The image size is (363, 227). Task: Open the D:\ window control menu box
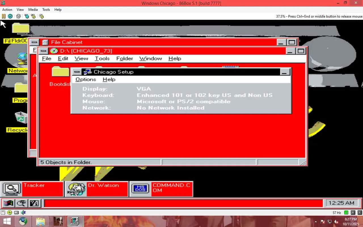pos(43,51)
